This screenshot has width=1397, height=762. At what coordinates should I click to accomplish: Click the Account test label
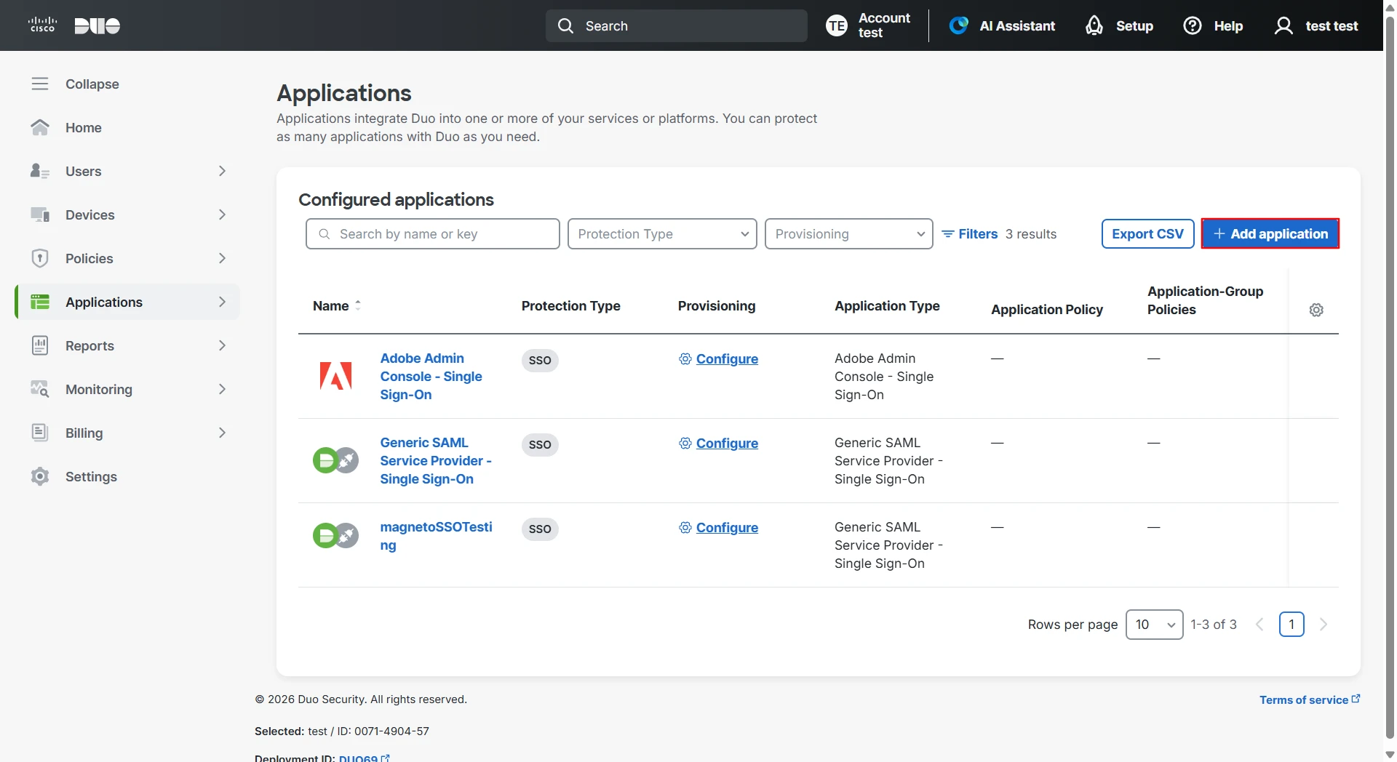tap(884, 25)
